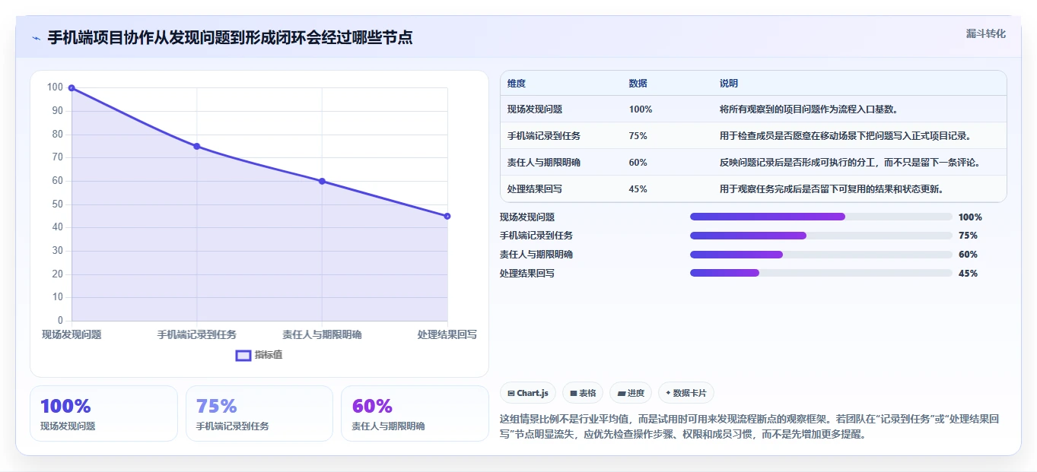The height and width of the screenshot is (472, 1037).
Task: Click the lightning icon beside the title
Action: (x=37, y=38)
